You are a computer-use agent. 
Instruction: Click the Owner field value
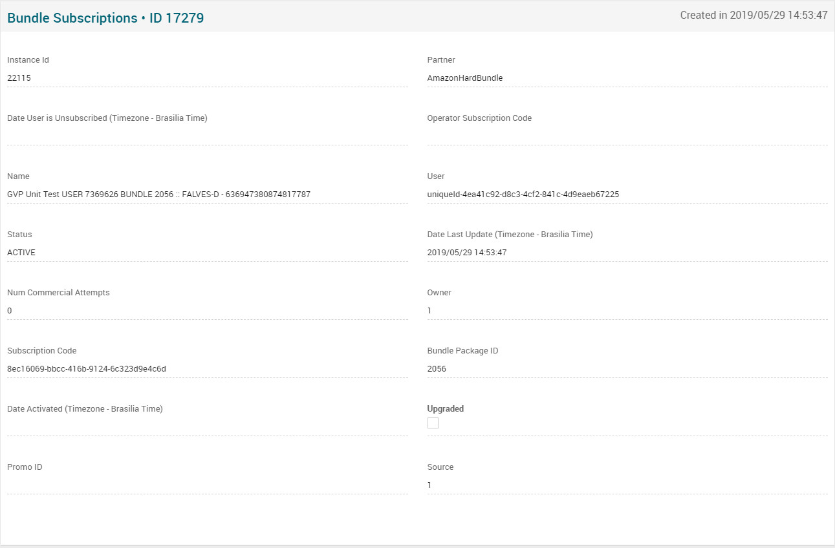coord(627,311)
